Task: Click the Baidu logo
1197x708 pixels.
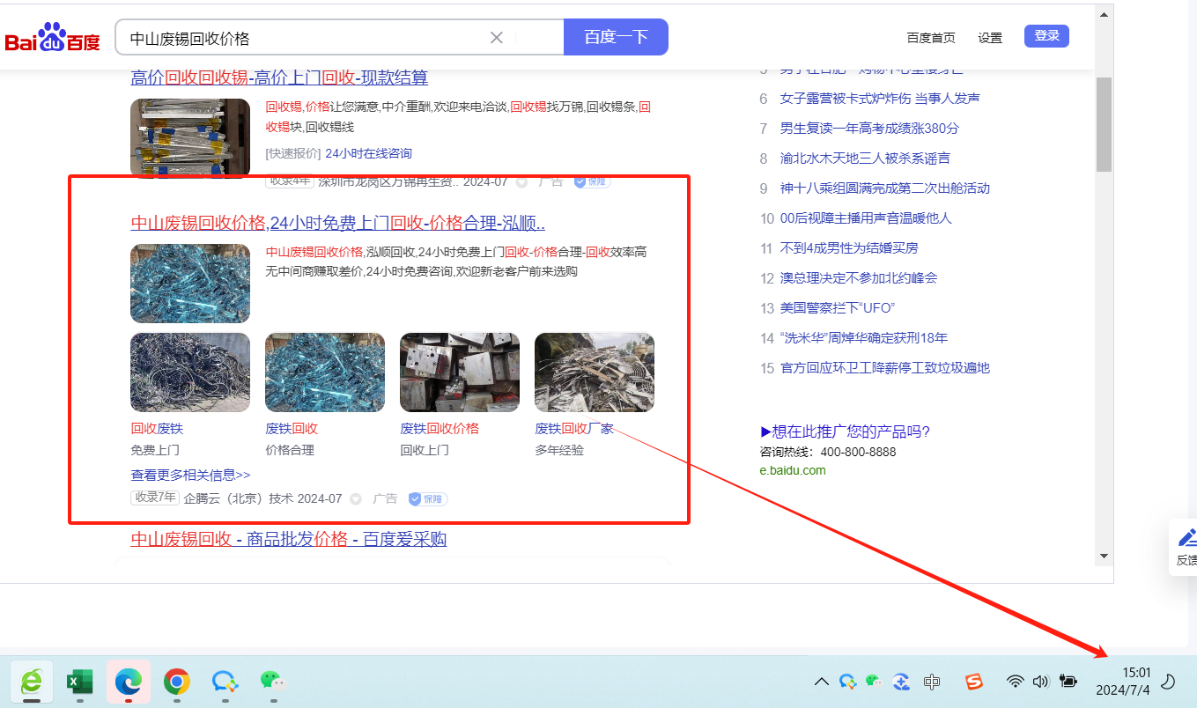Action: click(53, 39)
